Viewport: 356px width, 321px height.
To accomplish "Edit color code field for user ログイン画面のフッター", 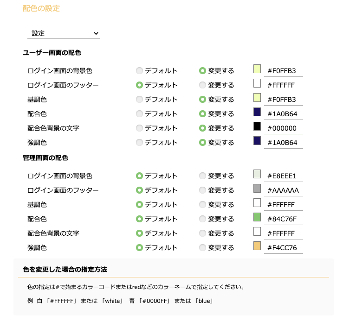I will (283, 85).
